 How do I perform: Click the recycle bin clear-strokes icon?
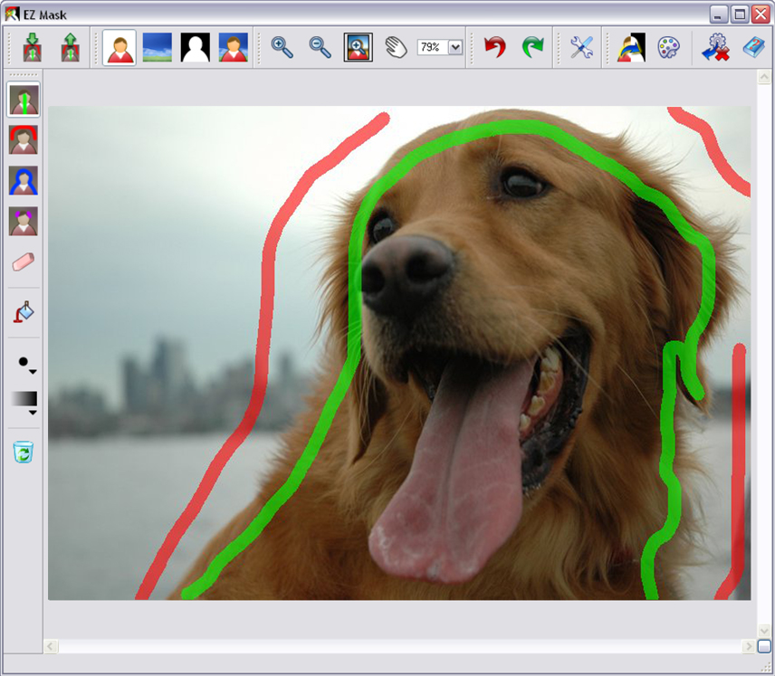(24, 451)
